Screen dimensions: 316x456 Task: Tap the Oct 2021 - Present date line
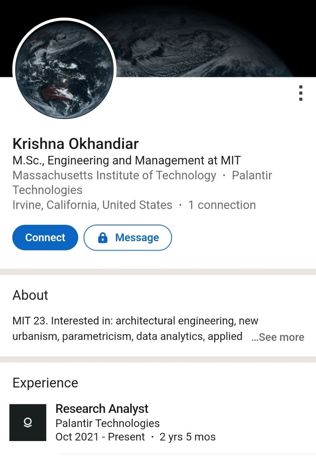[x=100, y=437]
